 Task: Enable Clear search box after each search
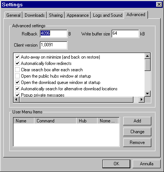pos(17,70)
